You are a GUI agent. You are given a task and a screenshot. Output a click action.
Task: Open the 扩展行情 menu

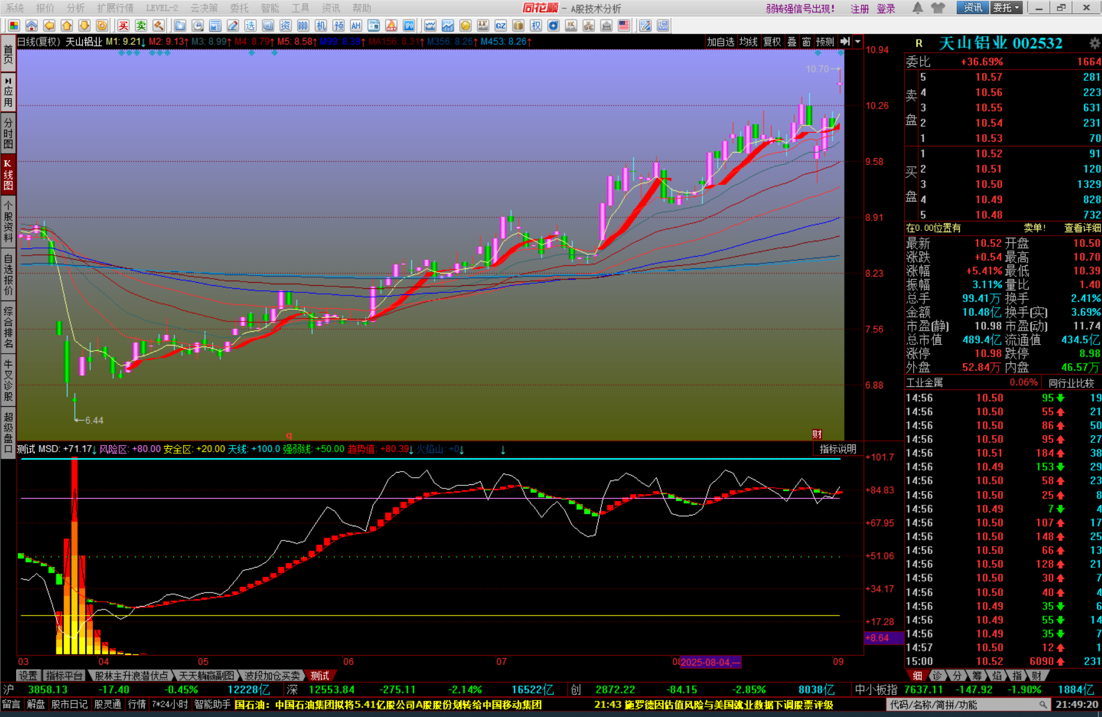(115, 8)
